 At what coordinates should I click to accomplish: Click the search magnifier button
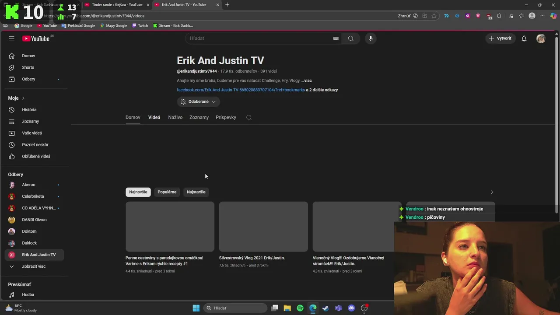(x=350, y=38)
